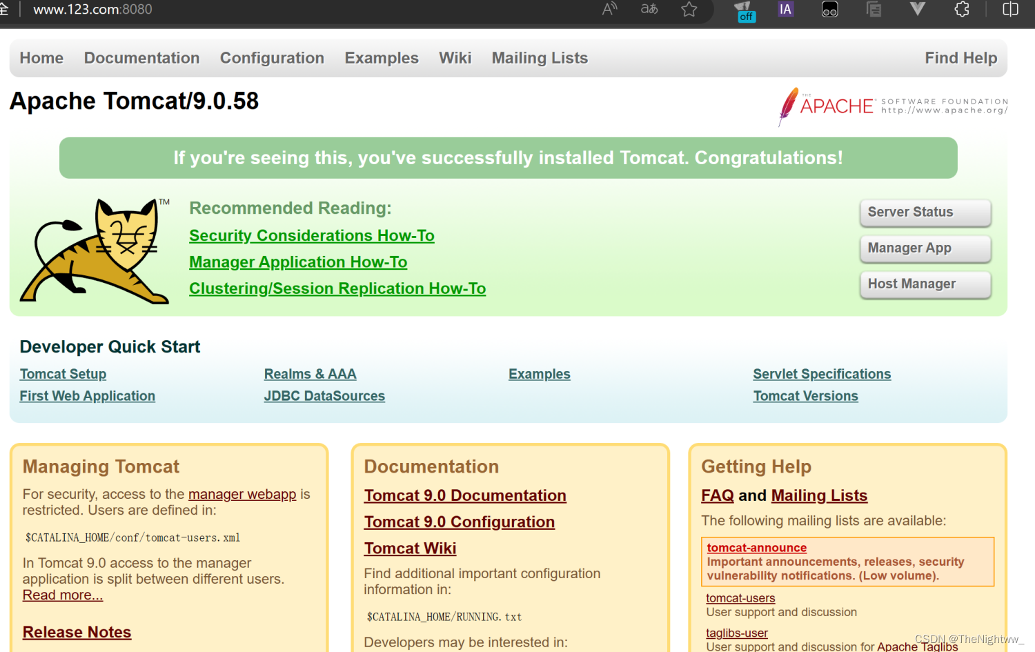Screen dimensions: 1035x652
Task: Open the Tomcat Versions link
Action: tap(805, 396)
